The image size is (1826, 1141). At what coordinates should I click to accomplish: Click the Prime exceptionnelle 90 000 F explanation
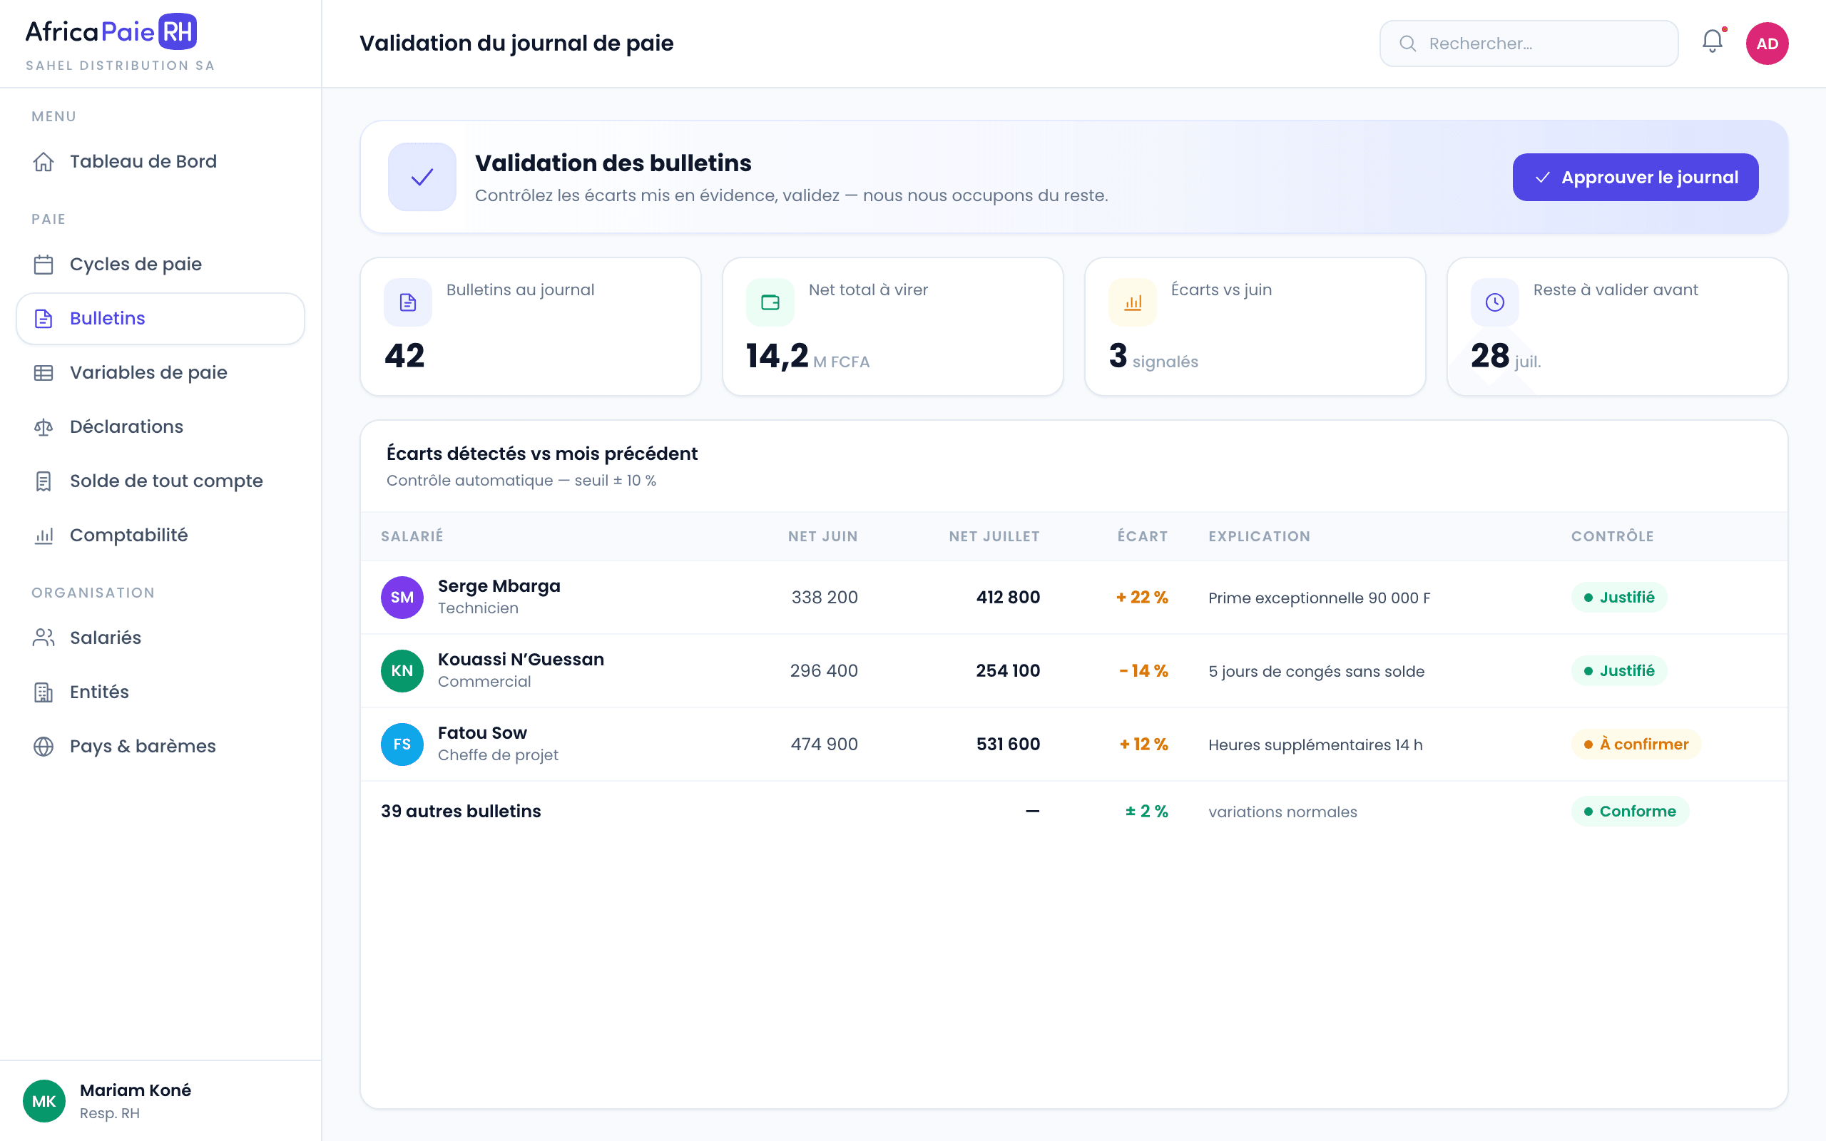[x=1319, y=598]
